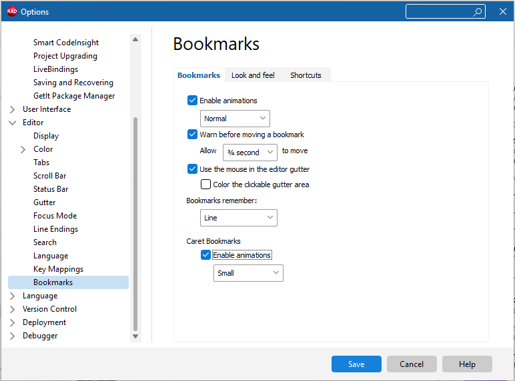
Task: Collapse the Editor tree node
Action: 13,123
